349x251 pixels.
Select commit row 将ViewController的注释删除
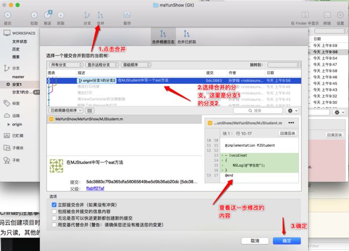point(174,99)
